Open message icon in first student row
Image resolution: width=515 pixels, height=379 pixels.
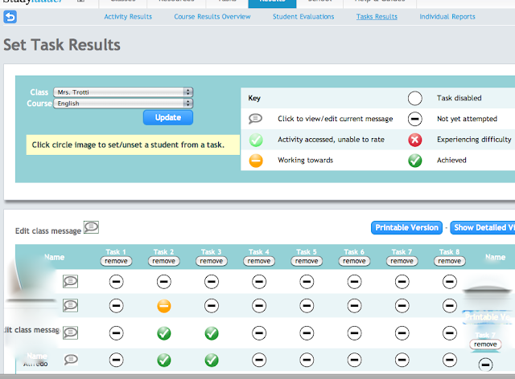click(70, 281)
